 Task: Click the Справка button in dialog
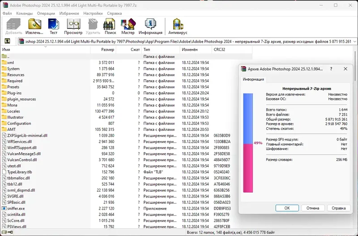coord(339,208)
